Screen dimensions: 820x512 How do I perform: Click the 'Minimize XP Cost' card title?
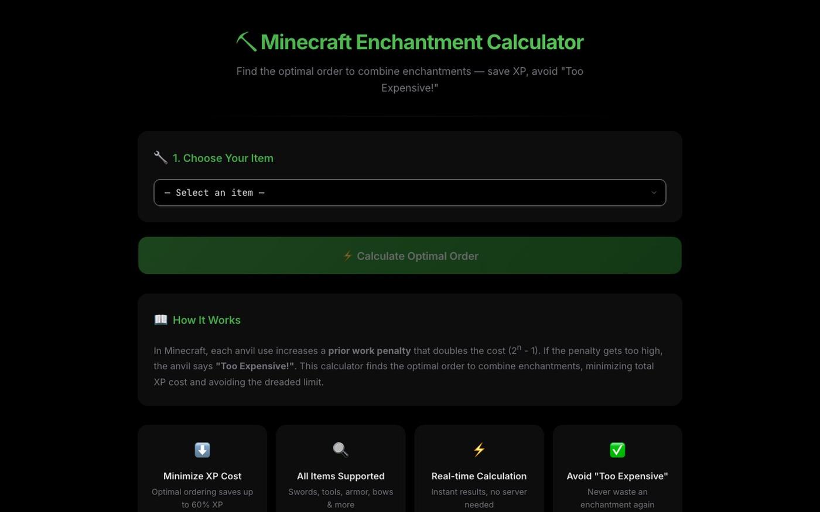[x=202, y=476]
